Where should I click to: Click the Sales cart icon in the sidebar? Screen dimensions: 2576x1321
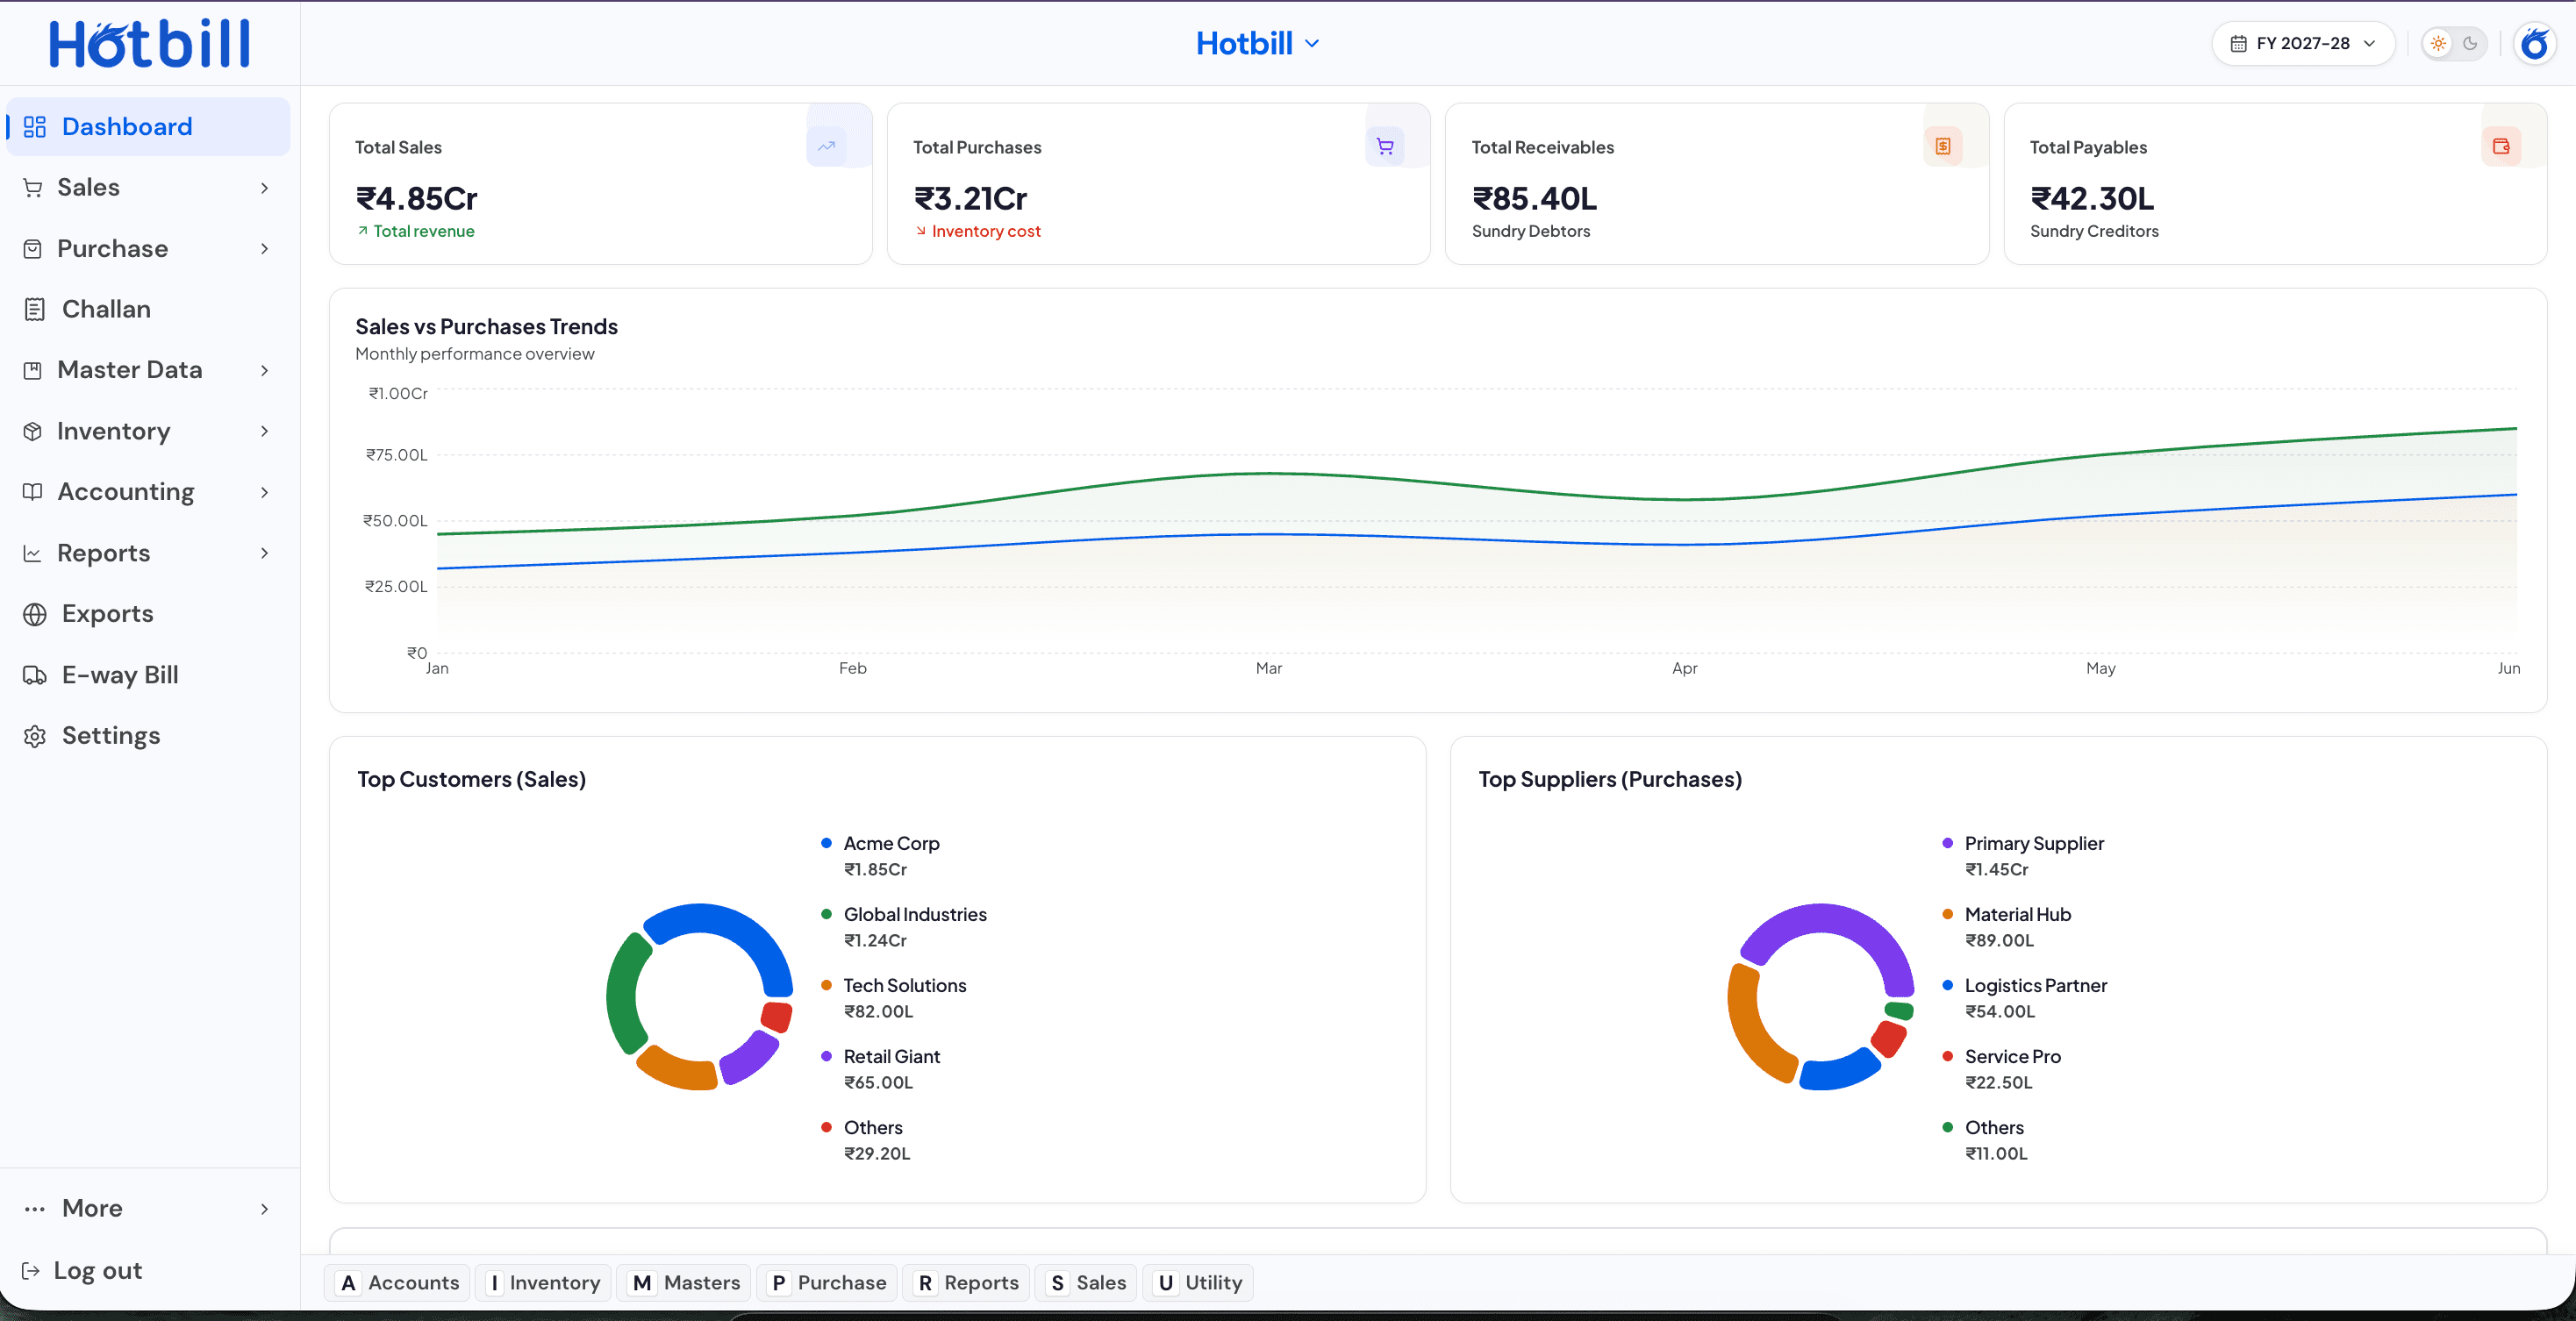33,188
